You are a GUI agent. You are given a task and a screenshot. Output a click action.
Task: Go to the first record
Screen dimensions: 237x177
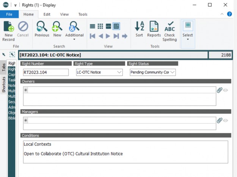(93, 36)
